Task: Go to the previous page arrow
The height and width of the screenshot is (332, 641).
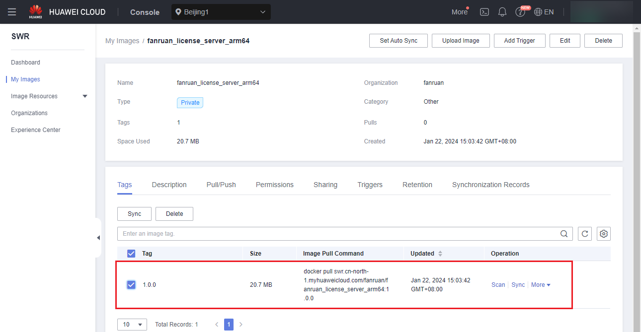Action: 217,325
